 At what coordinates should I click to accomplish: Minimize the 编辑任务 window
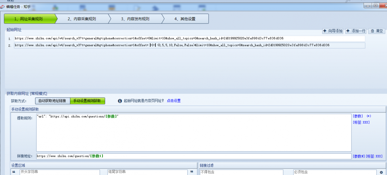[368, 5]
